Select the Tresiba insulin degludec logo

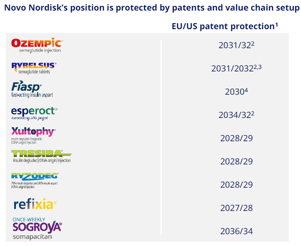point(41,156)
